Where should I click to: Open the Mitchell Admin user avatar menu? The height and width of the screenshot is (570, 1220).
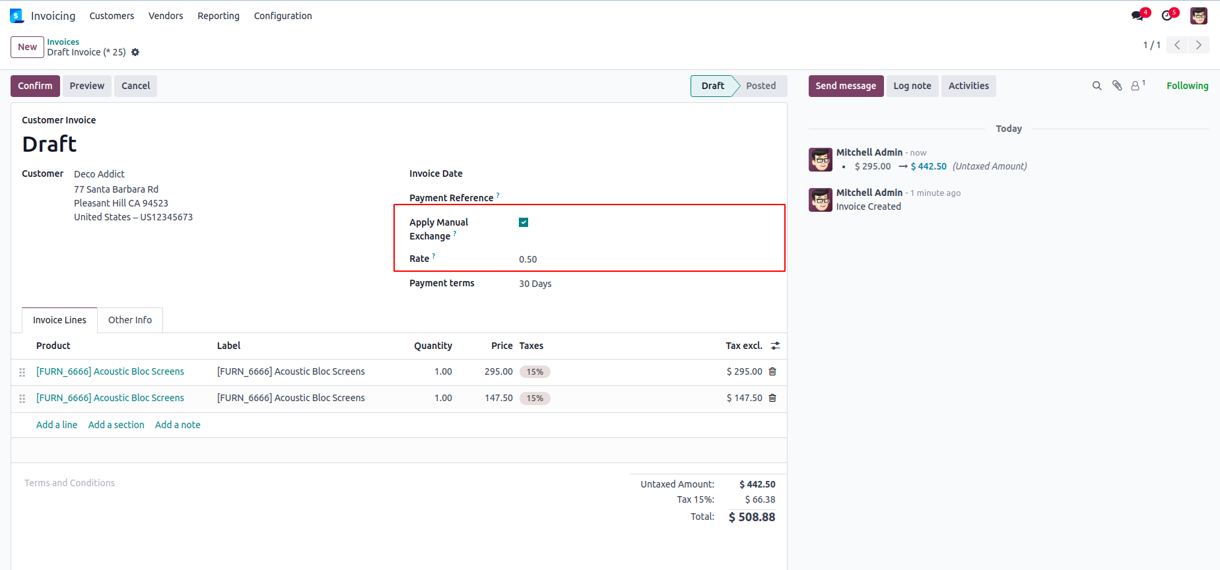coord(1199,16)
